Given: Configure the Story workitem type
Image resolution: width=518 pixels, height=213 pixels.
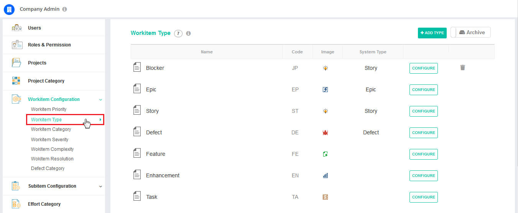Looking at the screenshot, I should (x=424, y=111).
